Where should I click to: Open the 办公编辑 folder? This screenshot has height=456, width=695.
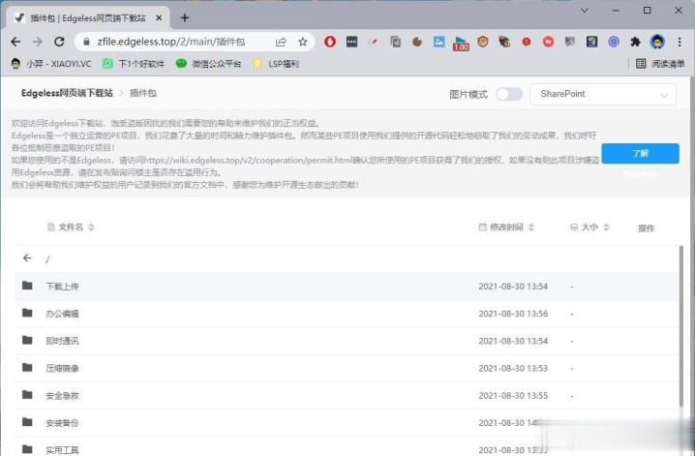pos(62,314)
